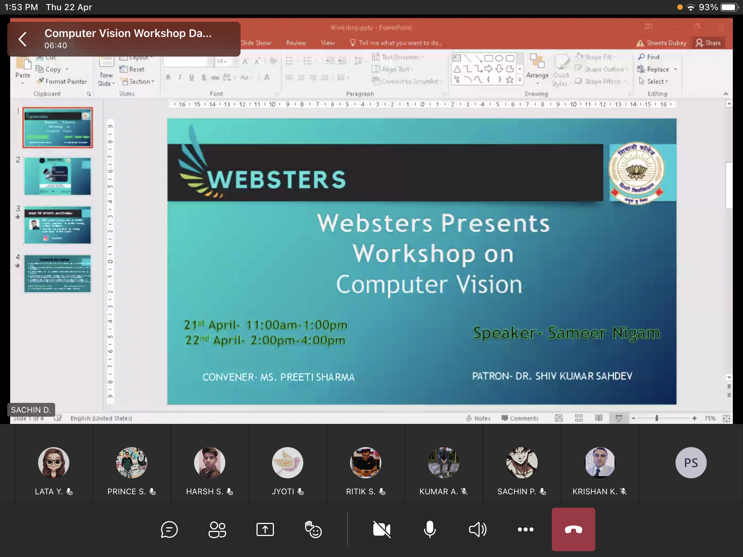Hang up the call

tap(574, 529)
